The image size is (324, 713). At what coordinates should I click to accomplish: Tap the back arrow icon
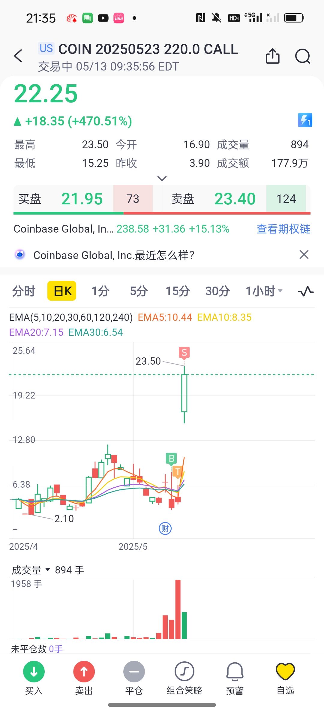pyautogui.click(x=18, y=56)
